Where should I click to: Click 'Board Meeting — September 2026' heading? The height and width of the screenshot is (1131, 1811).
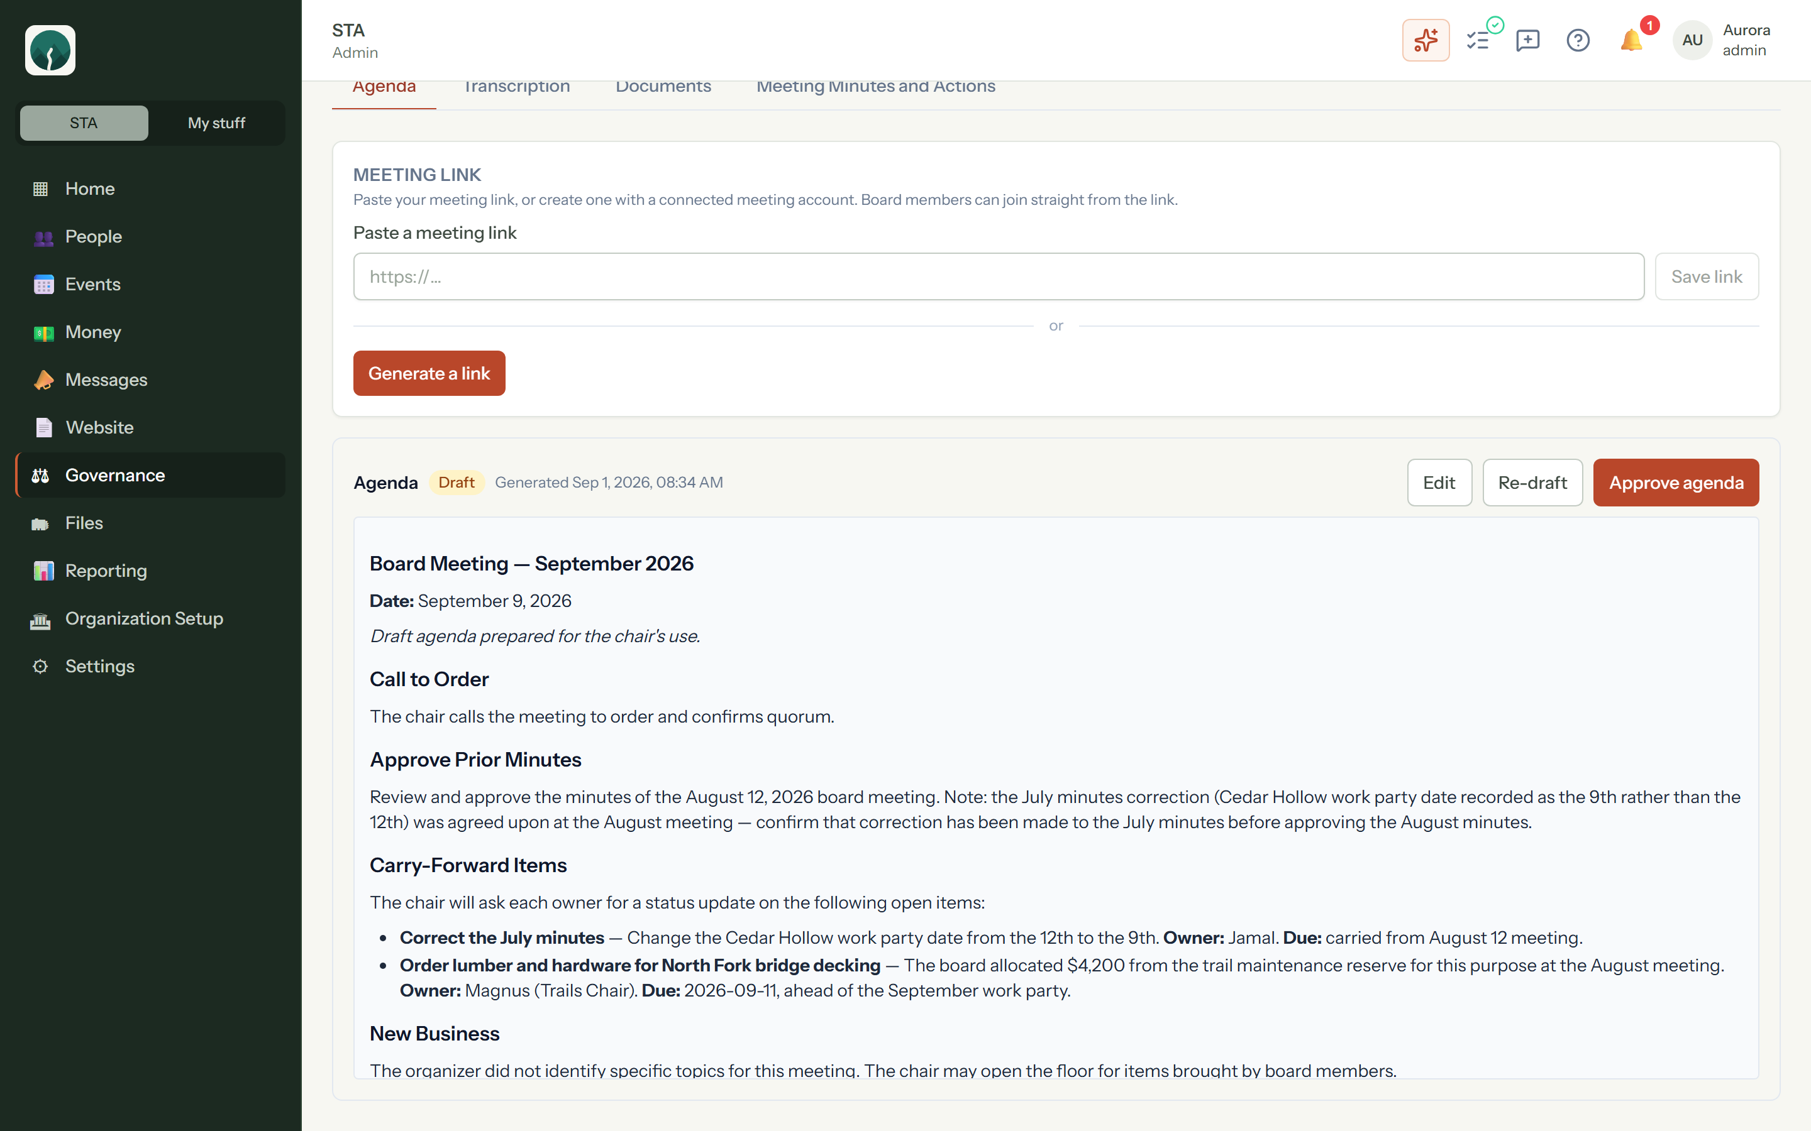point(531,563)
